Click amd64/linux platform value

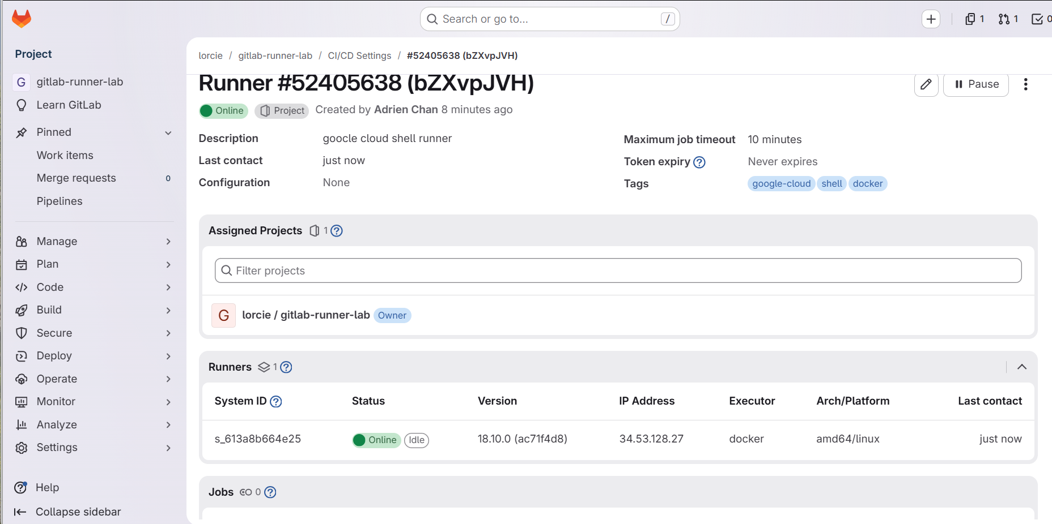pyautogui.click(x=848, y=439)
